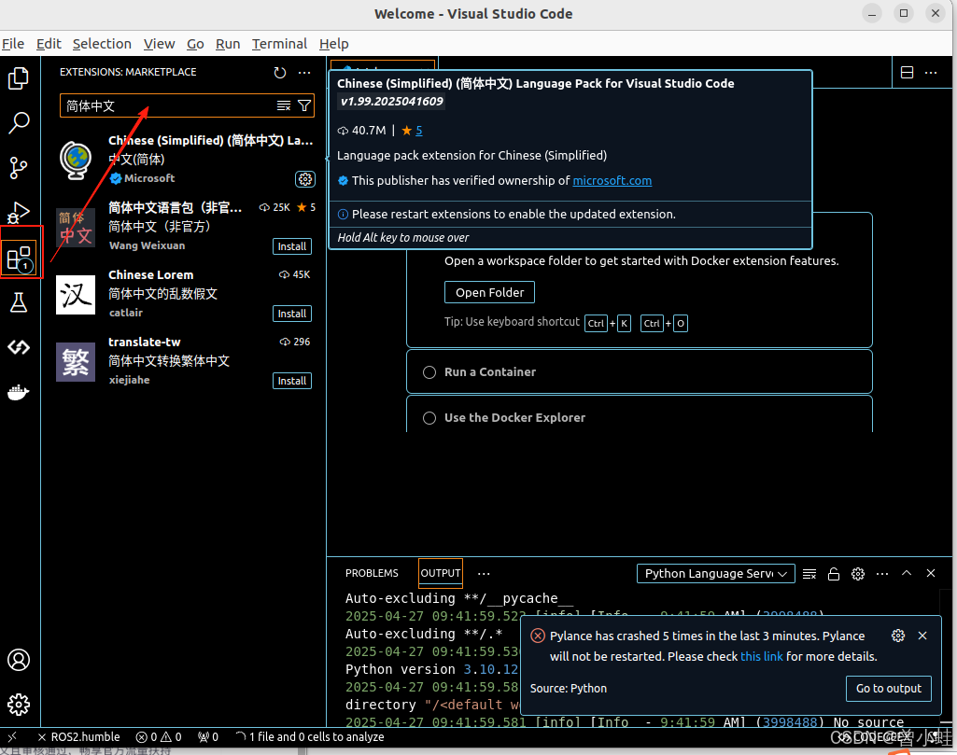957x755 pixels.
Task: Click the ports forwarded status item
Action: point(208,736)
